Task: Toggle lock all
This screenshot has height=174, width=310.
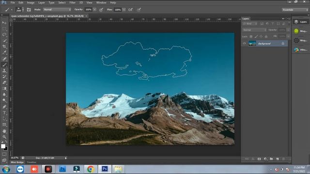Action: pos(266,37)
